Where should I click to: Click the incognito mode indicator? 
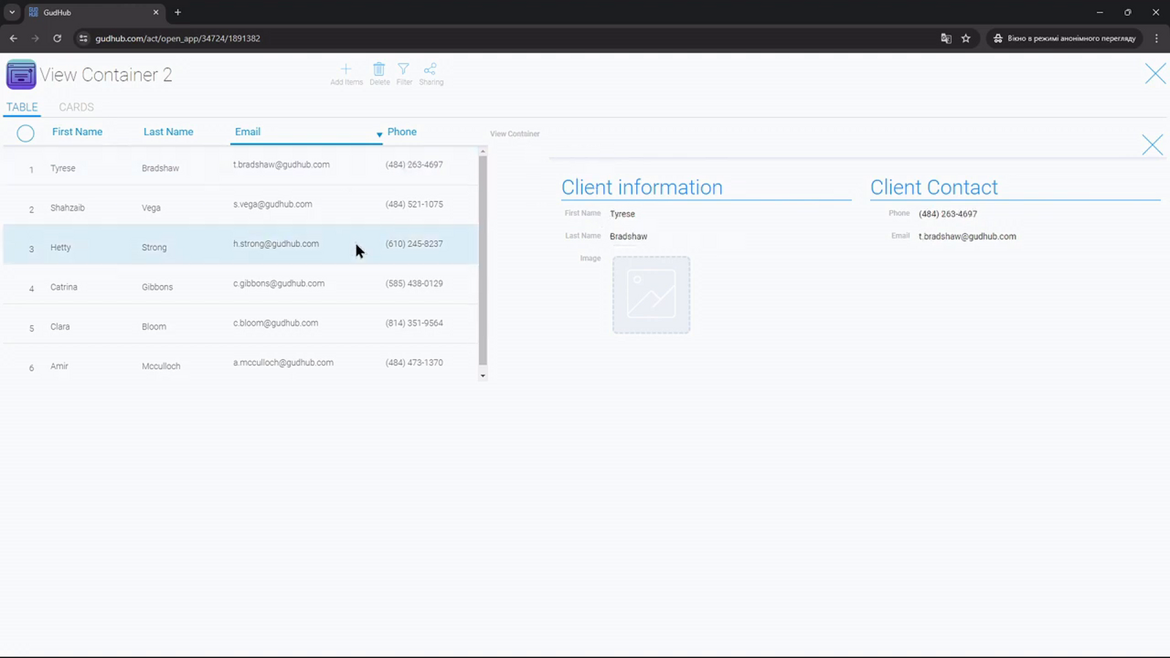(x=1064, y=38)
